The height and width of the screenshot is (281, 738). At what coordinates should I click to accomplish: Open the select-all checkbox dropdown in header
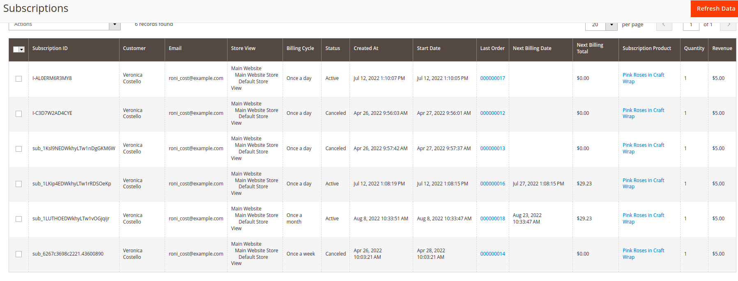(x=19, y=49)
